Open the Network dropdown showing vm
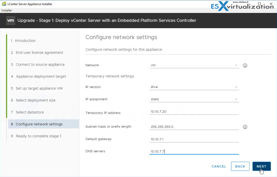 [x=194, y=65]
